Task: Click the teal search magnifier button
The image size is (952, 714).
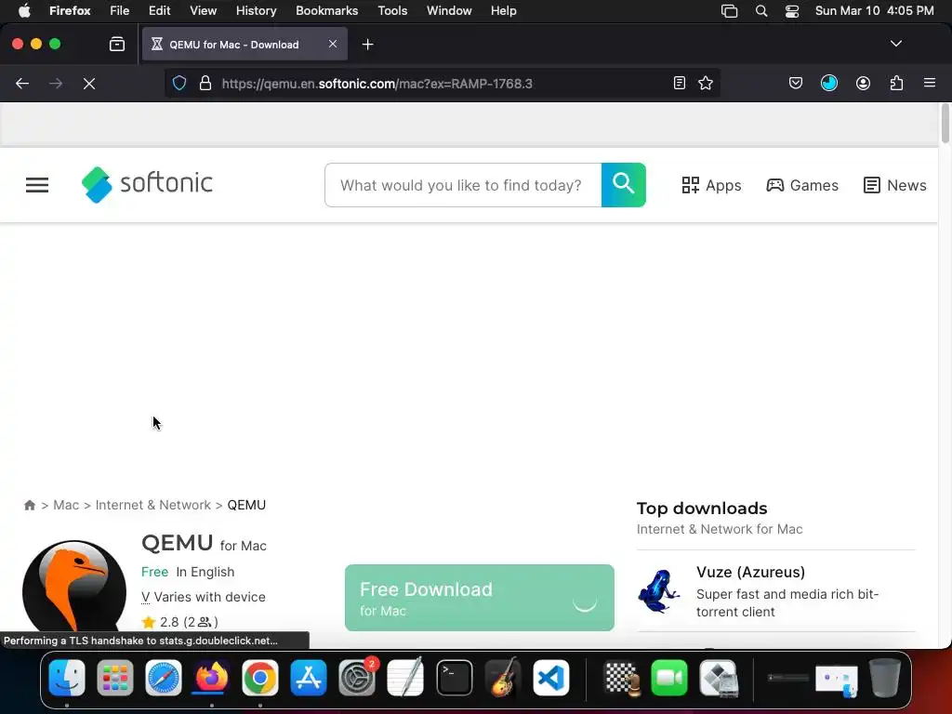Action: click(x=624, y=185)
